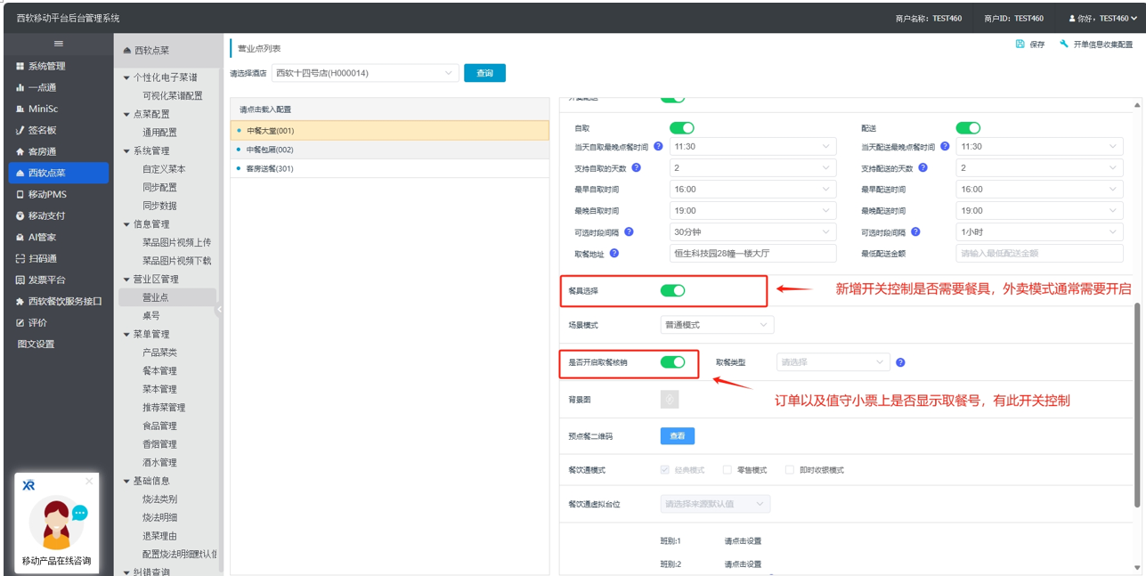Click the 最低配送金额 input field
Screen dimensions: 1146x576
(x=1040, y=254)
